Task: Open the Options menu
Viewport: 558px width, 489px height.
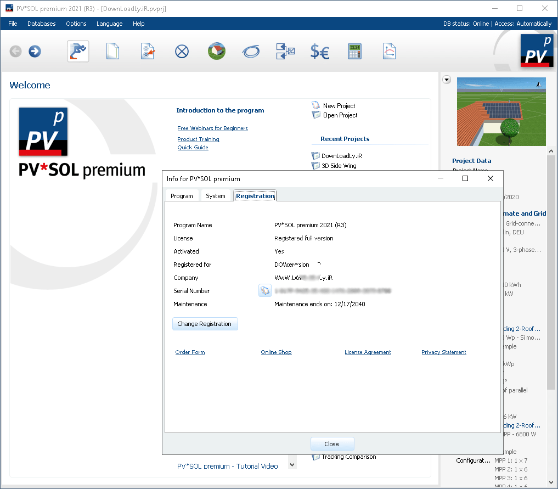Action: [x=76, y=24]
